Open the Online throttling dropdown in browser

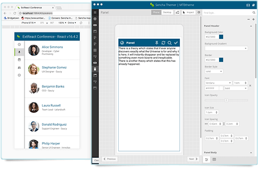tap(72, 23)
